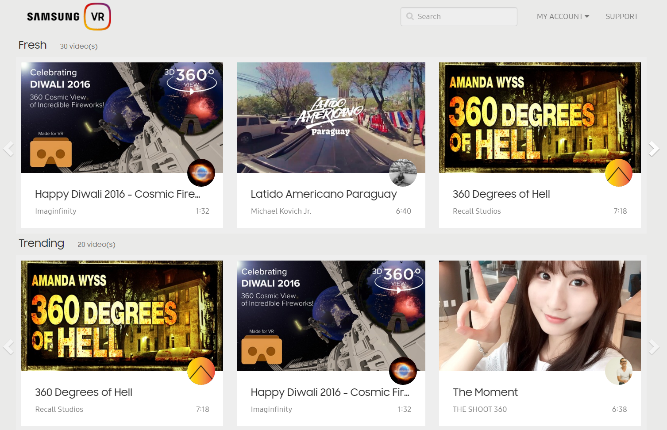Click author Michael Kovich Jr.
The height and width of the screenshot is (430, 667).
click(x=281, y=211)
